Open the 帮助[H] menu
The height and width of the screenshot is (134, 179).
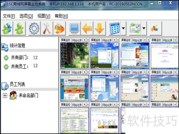tap(61, 16)
